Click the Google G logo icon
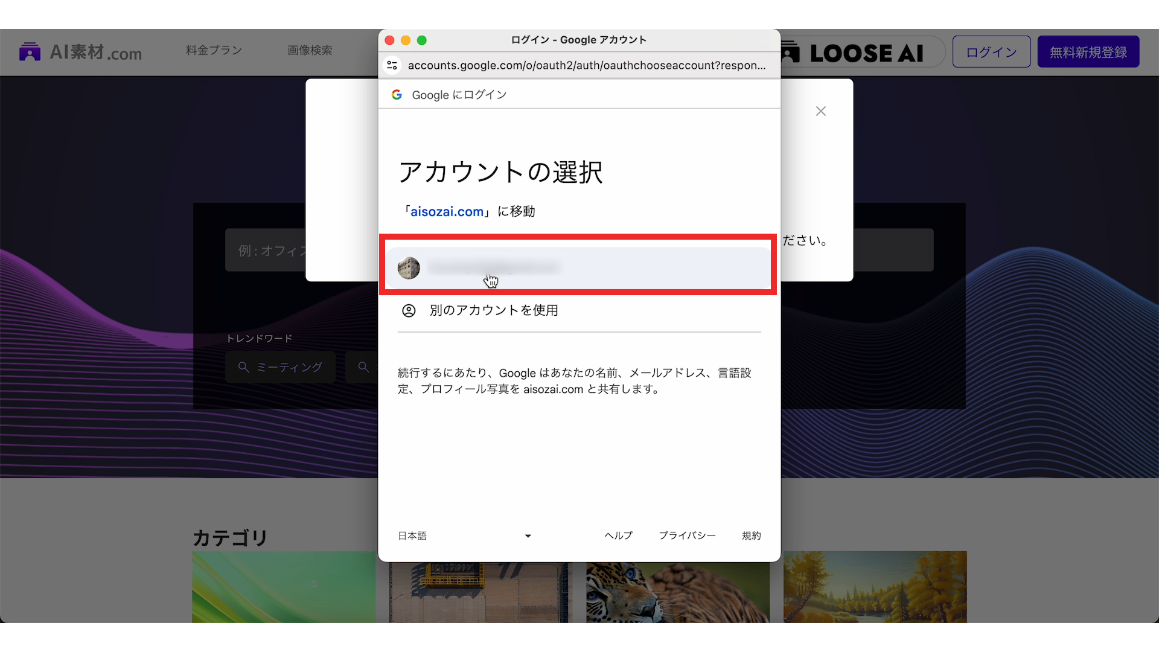This screenshot has height=652, width=1159. tap(397, 95)
